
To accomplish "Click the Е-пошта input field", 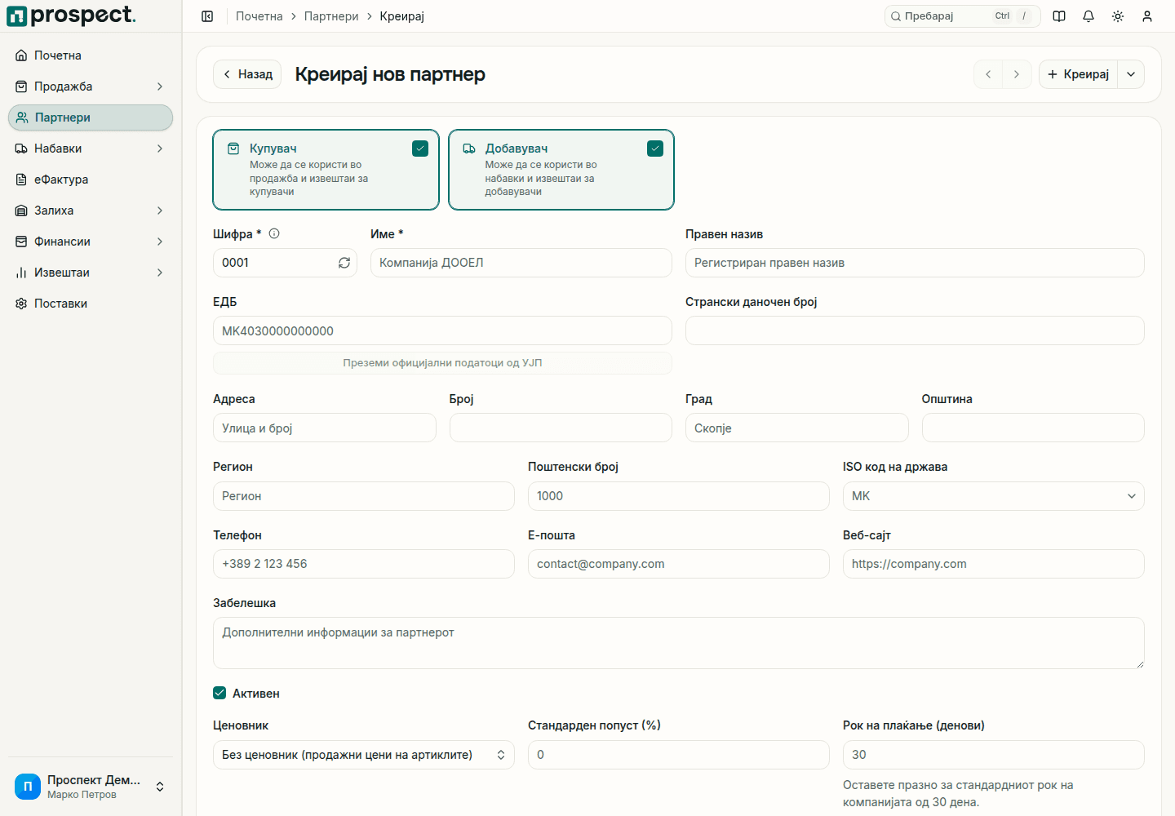I will (x=678, y=564).
